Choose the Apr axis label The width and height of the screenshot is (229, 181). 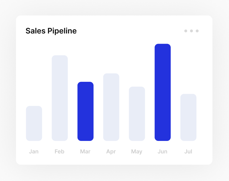pyautogui.click(x=111, y=151)
